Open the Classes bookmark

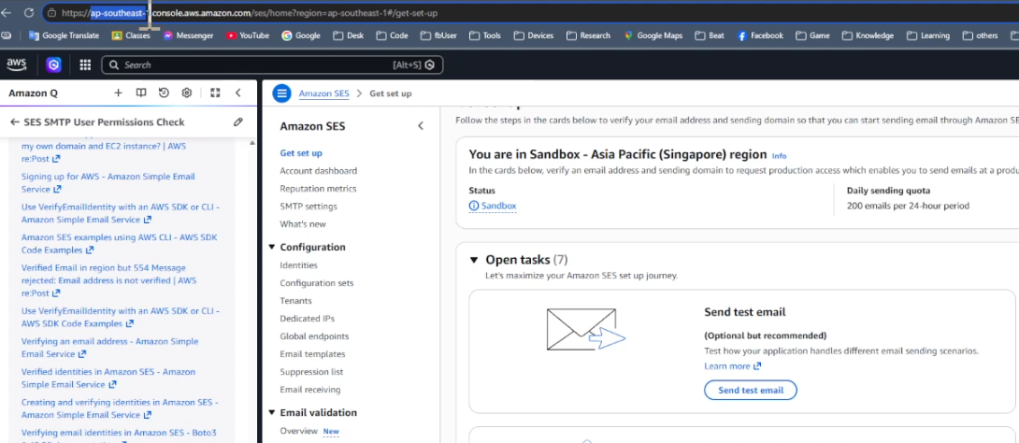[x=131, y=36]
